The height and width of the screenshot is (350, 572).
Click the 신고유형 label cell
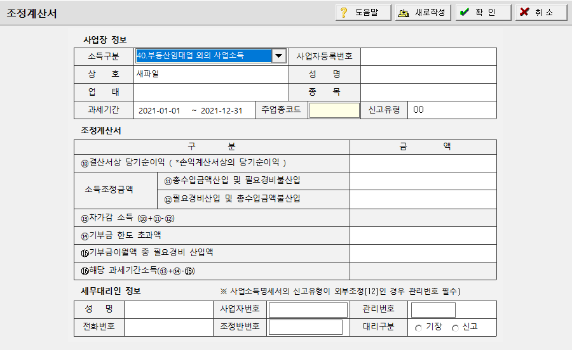click(x=384, y=110)
